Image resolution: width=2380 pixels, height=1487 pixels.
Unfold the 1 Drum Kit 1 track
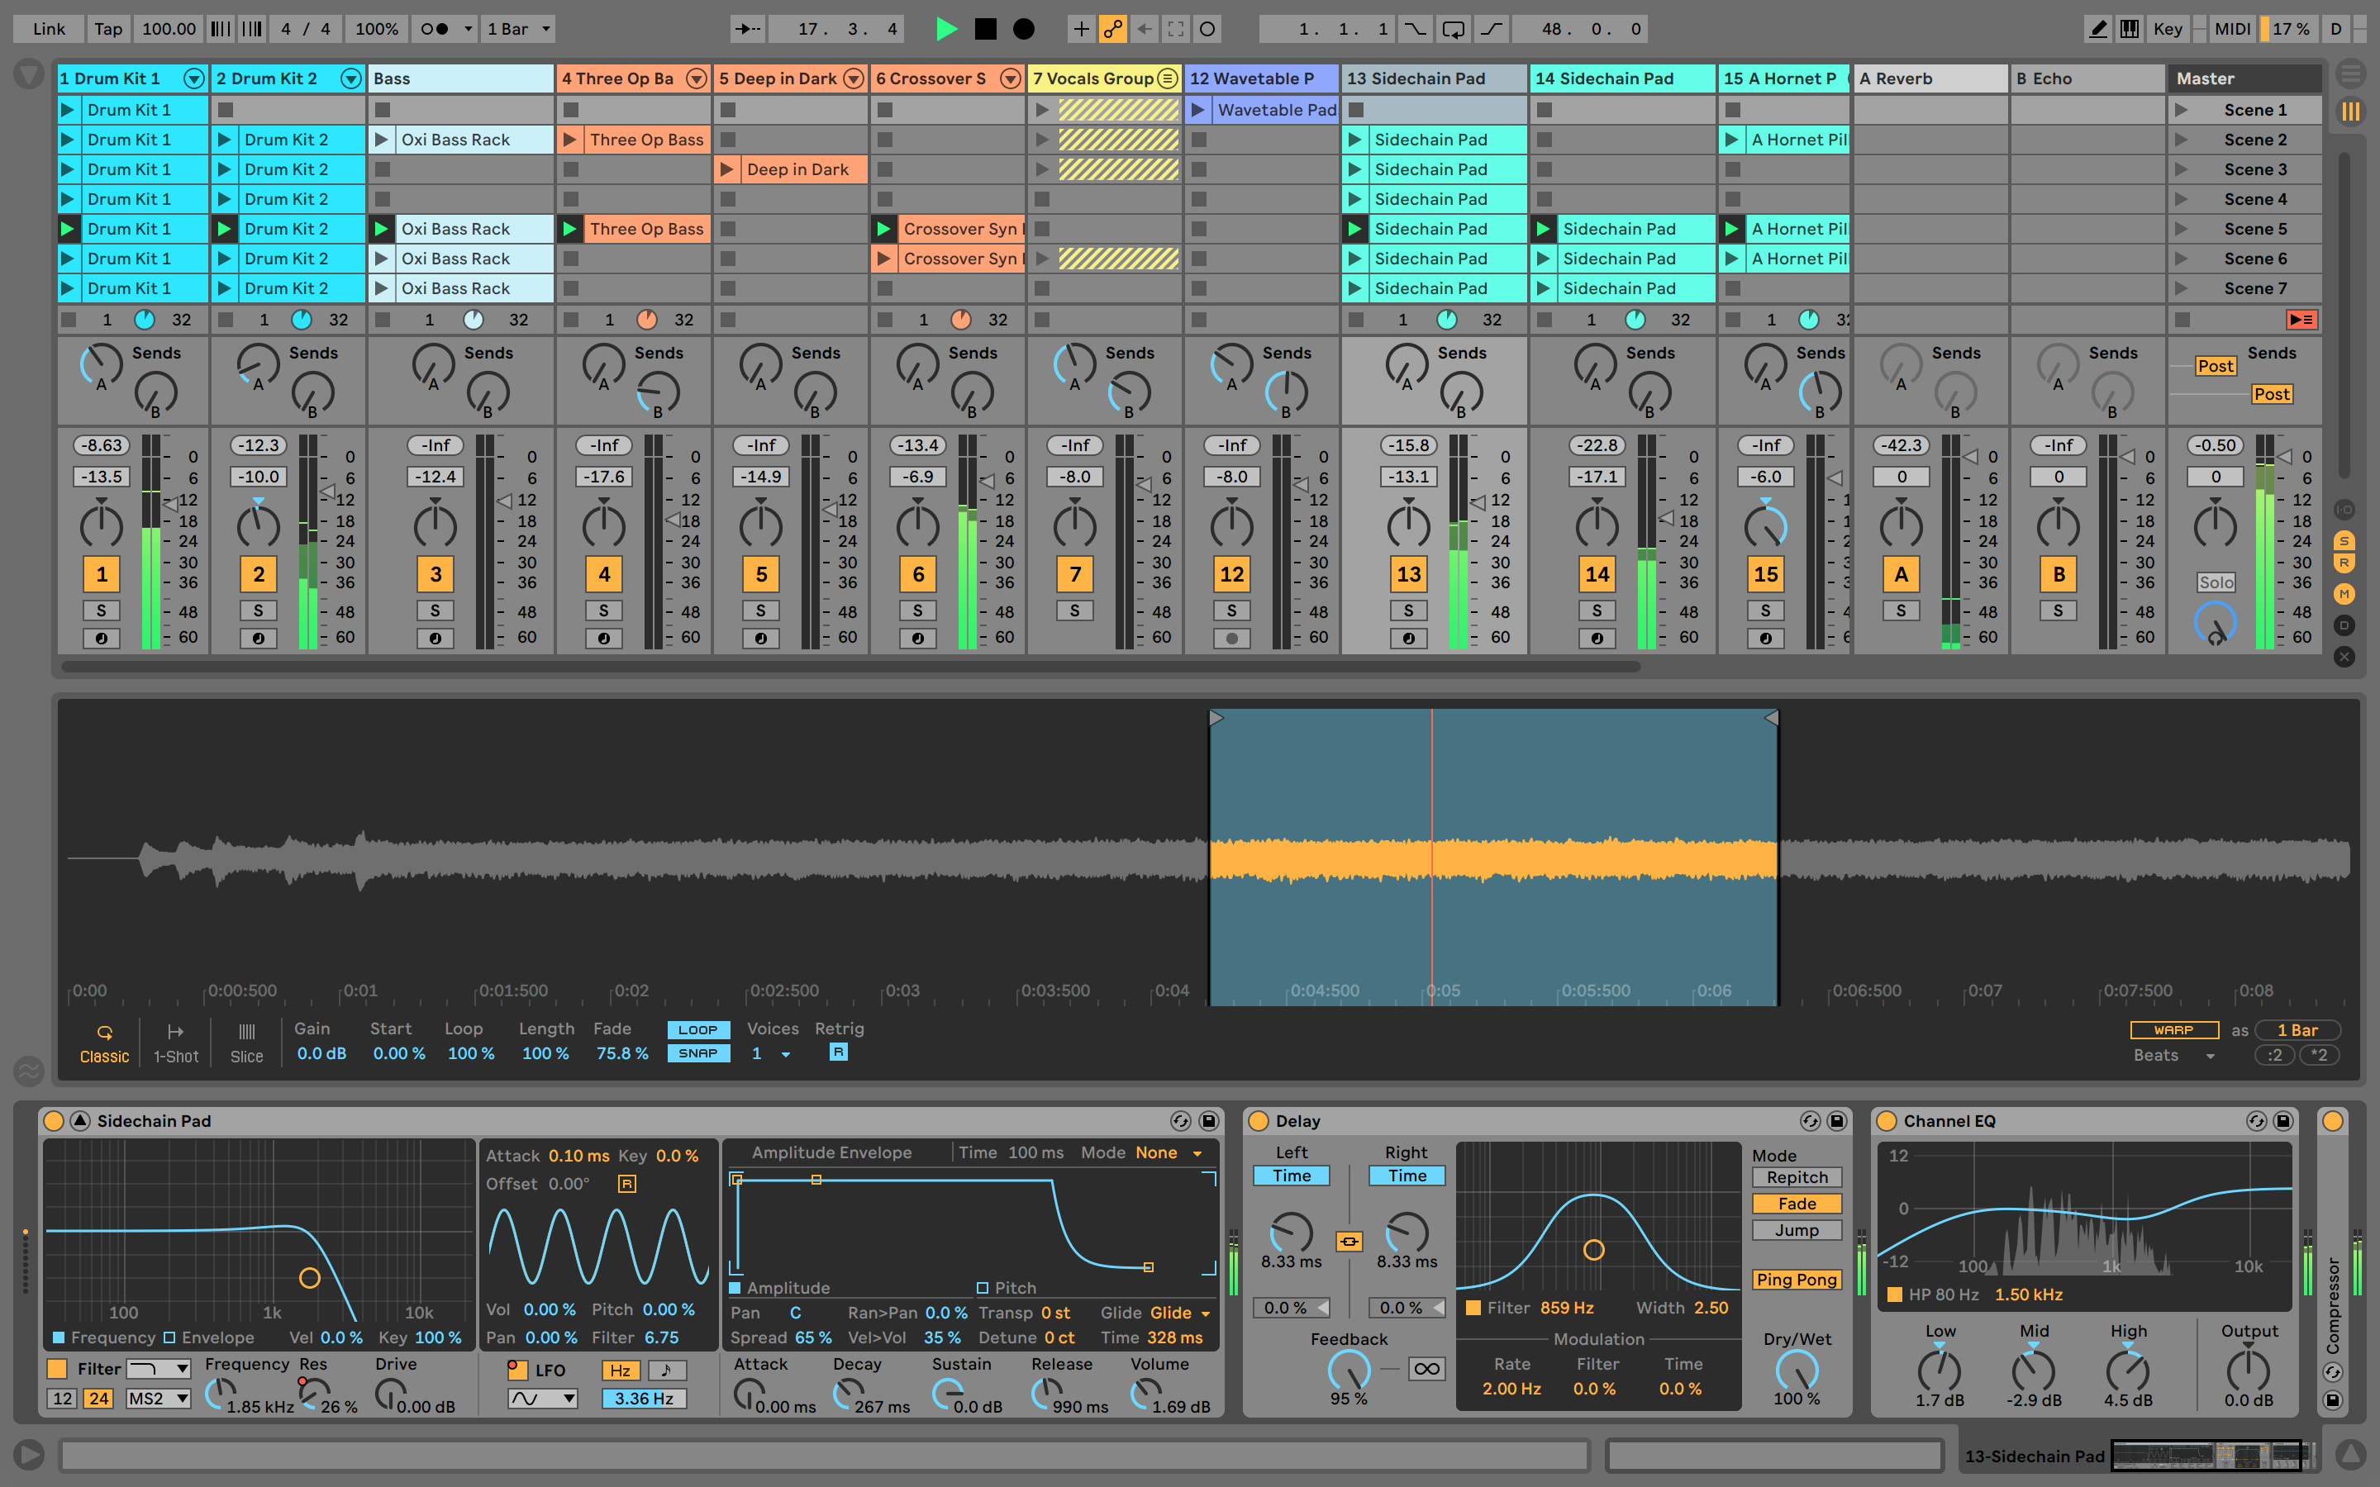[x=193, y=78]
